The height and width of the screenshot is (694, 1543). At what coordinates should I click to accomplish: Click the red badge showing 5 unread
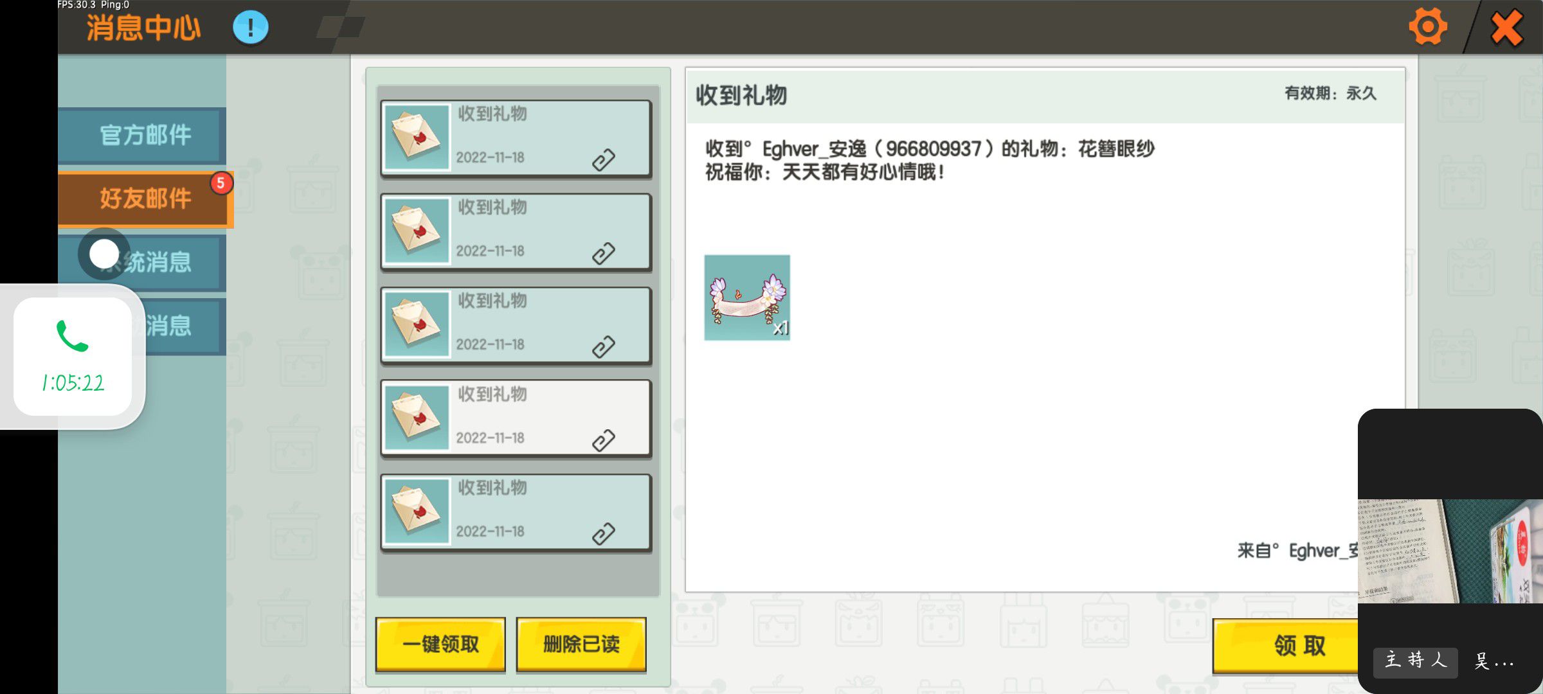(221, 183)
